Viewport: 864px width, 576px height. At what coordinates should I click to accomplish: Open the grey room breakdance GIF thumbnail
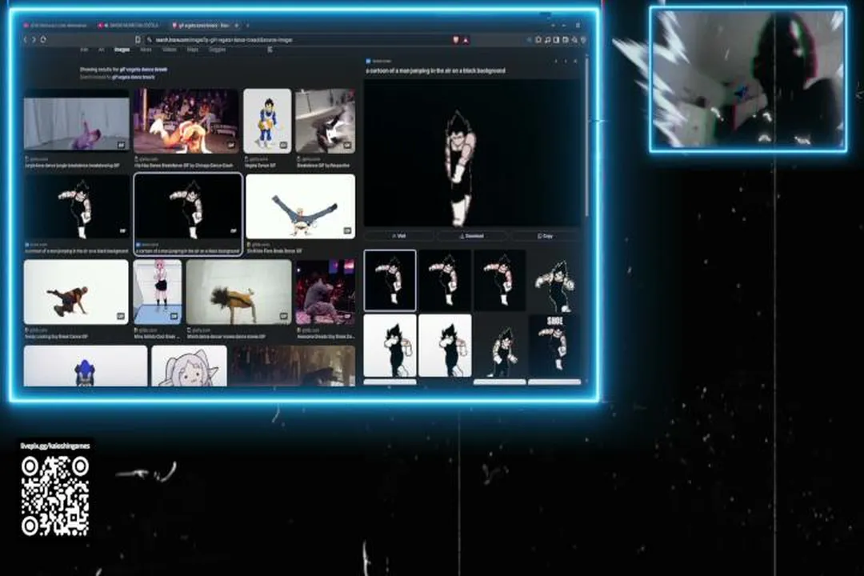click(x=325, y=121)
